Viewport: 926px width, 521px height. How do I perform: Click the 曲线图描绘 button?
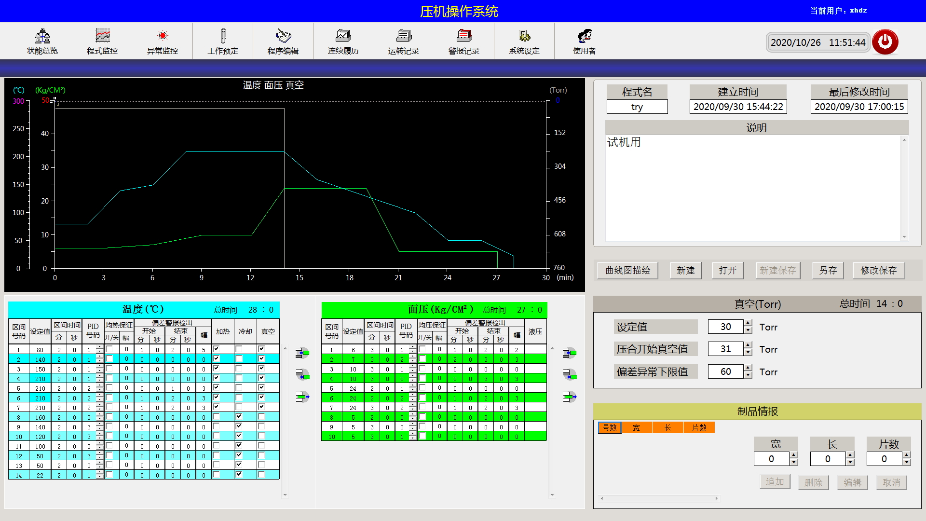[x=628, y=270]
